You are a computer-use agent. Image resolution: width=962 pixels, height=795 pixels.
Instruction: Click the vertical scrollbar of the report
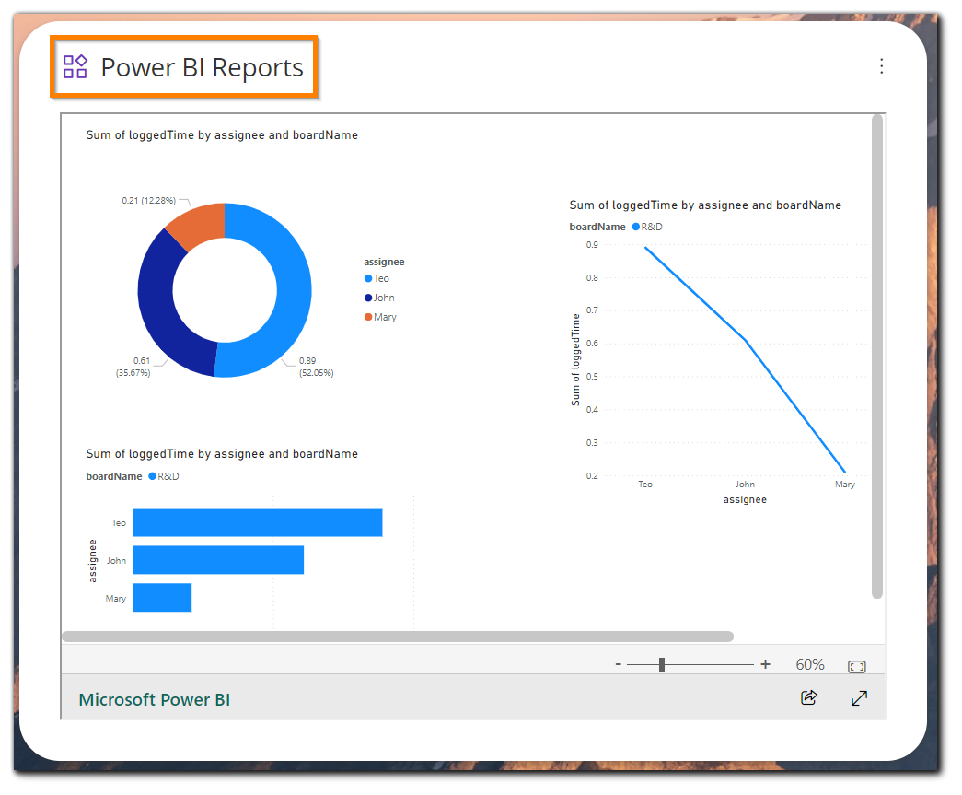877,357
